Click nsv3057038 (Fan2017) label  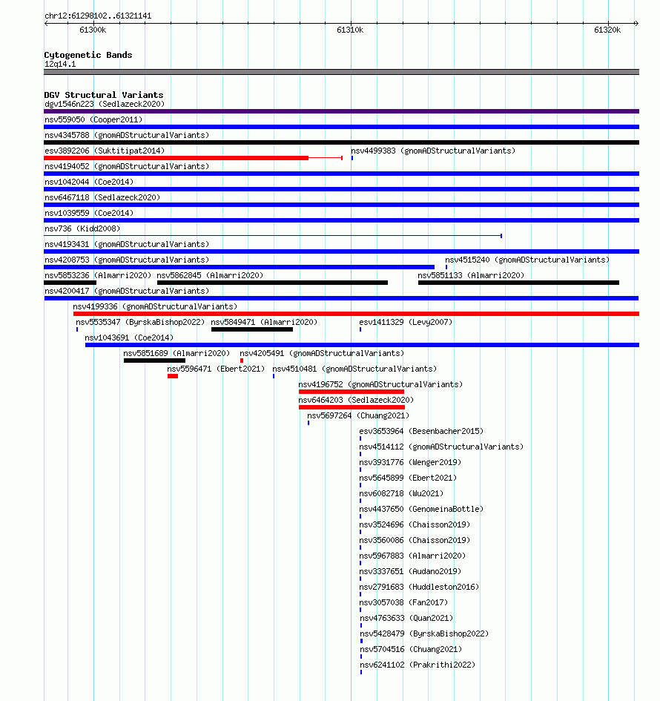(403, 603)
